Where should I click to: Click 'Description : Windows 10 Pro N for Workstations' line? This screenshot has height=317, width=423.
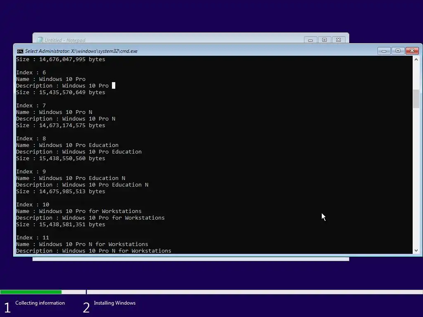coord(94,251)
